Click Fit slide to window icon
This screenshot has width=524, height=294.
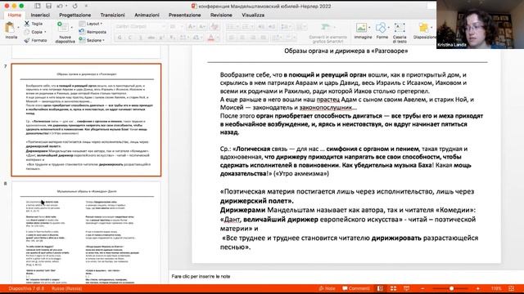511,288
